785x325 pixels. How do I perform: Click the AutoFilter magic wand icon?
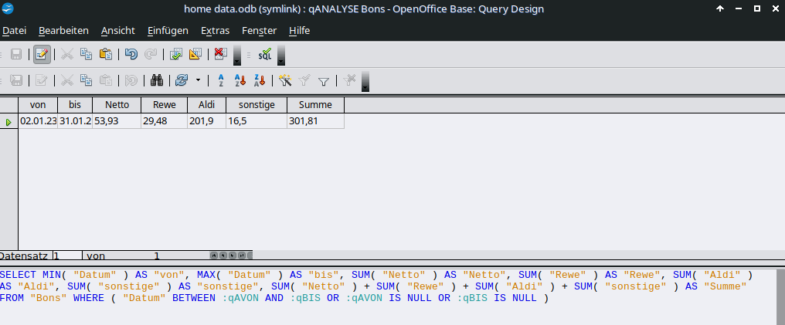[x=285, y=80]
